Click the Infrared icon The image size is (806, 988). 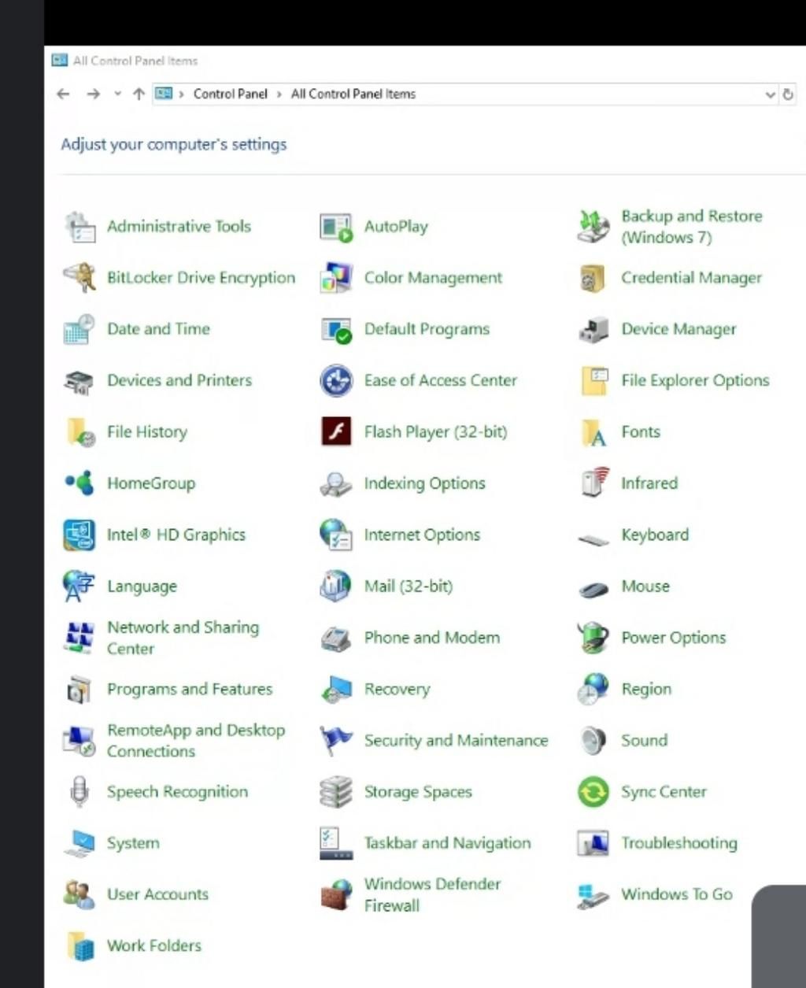(x=594, y=483)
